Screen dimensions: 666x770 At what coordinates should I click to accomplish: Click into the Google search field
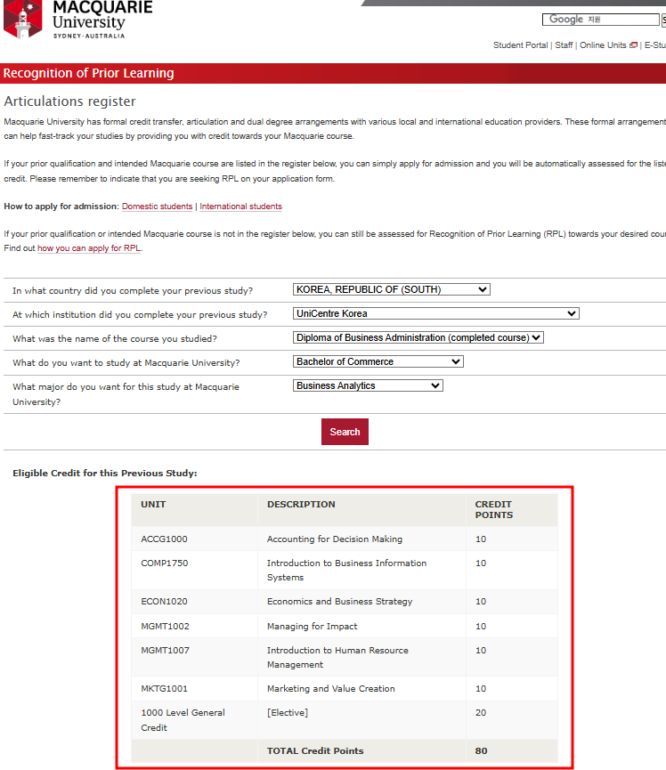pos(601,20)
